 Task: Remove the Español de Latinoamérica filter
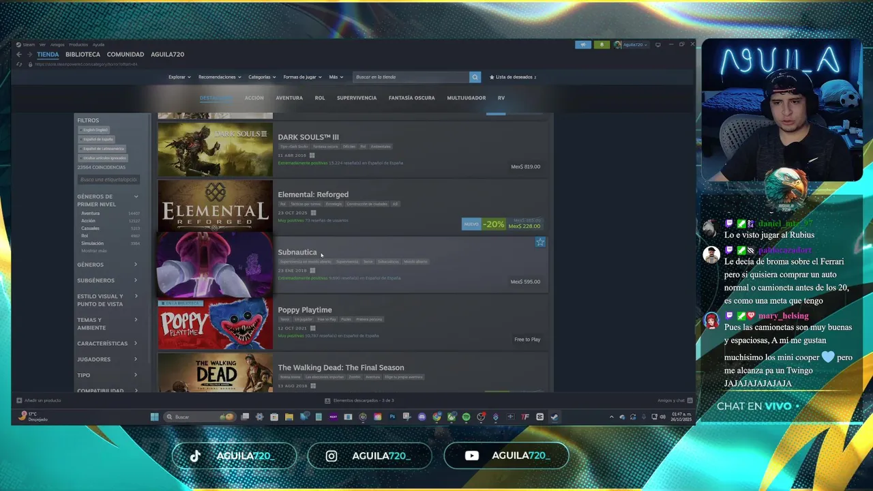pos(102,149)
